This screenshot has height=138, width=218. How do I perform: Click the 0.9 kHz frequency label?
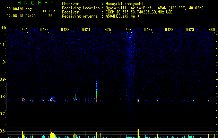click(2, 79)
